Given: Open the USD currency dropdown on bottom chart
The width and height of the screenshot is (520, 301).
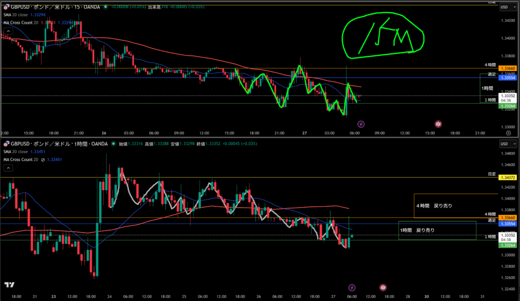Looking at the screenshot, I should coord(506,144).
